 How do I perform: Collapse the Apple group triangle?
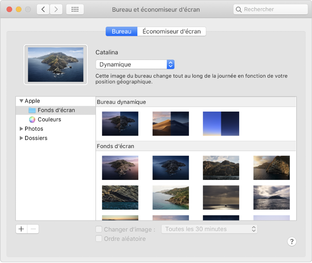coord(21,101)
